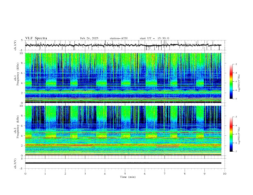
Task: Click the "-5" tick on ch.1 colorbar
Action: tap(235, 82)
